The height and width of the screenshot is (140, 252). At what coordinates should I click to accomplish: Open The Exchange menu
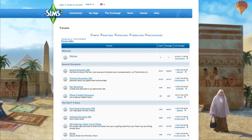click(x=112, y=13)
